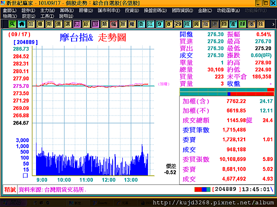Click the yellow 8 toolbar button

169,24
